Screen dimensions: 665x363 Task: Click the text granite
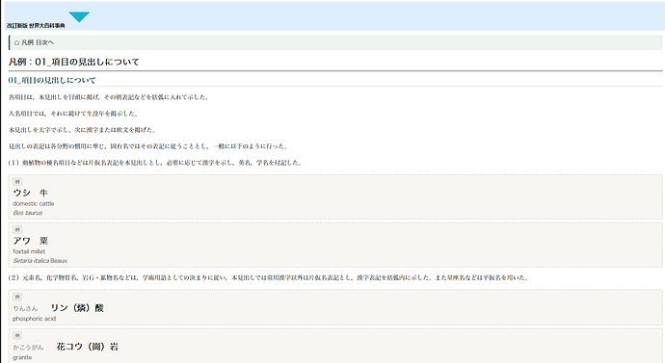coord(22,357)
